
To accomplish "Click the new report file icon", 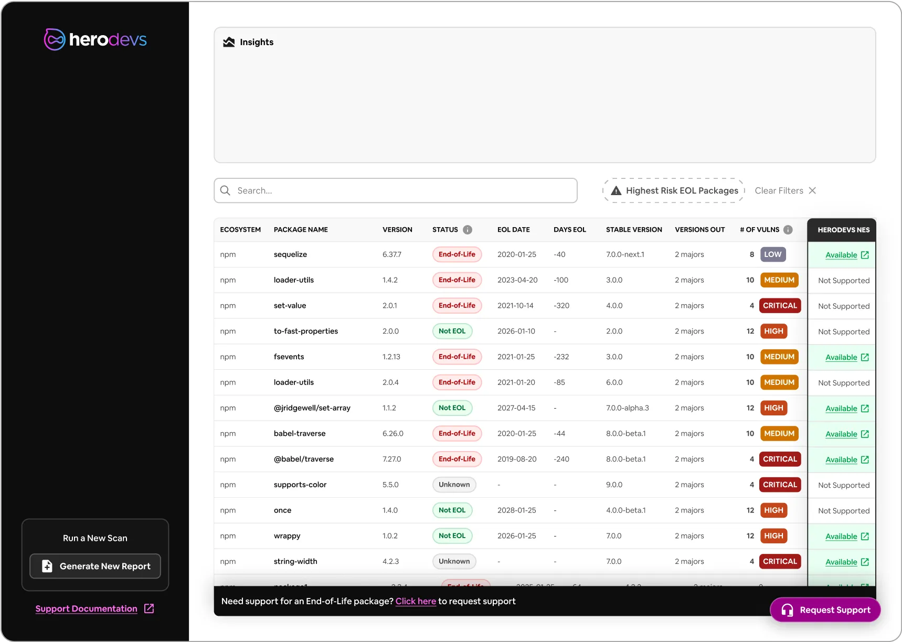I will coord(47,566).
